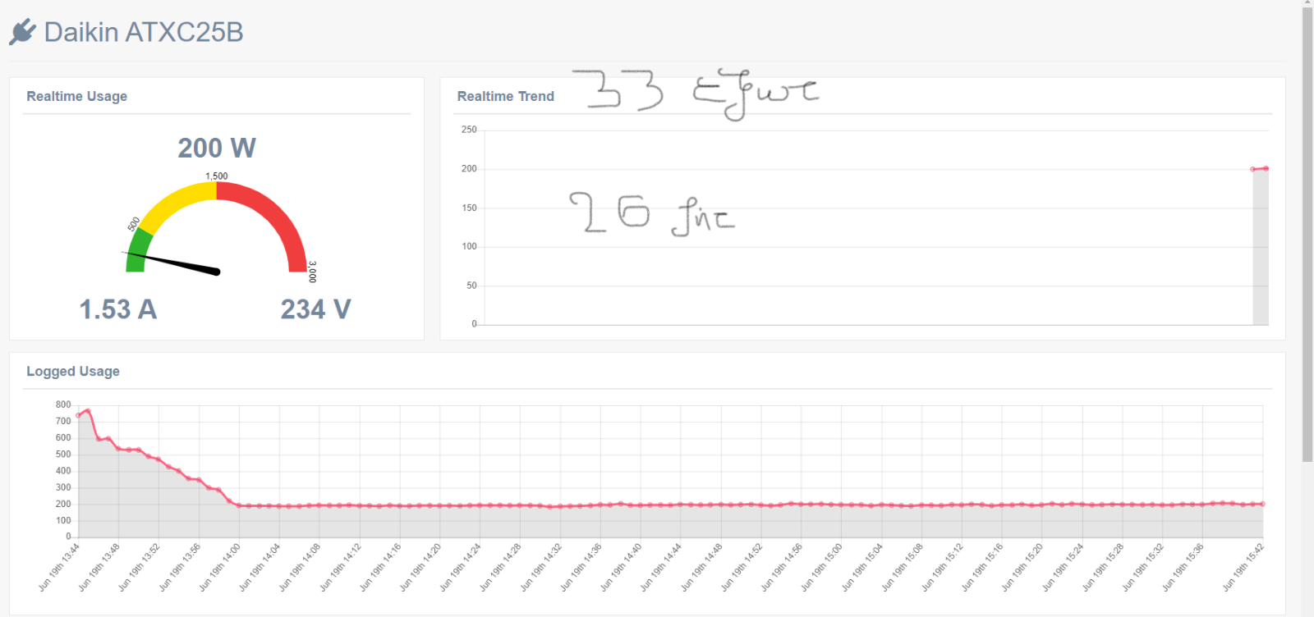
Task: Click the Jun 19th 15:00 axis label
Action: [x=821, y=567]
